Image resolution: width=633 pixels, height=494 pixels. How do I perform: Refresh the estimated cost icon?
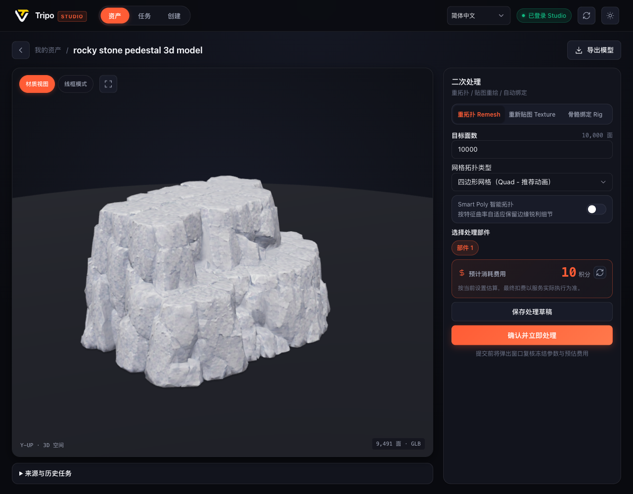[600, 272]
